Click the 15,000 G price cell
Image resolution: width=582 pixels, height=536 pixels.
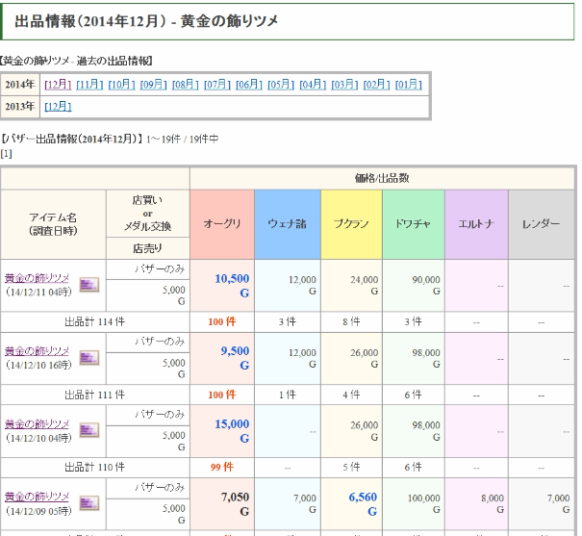[x=222, y=431]
